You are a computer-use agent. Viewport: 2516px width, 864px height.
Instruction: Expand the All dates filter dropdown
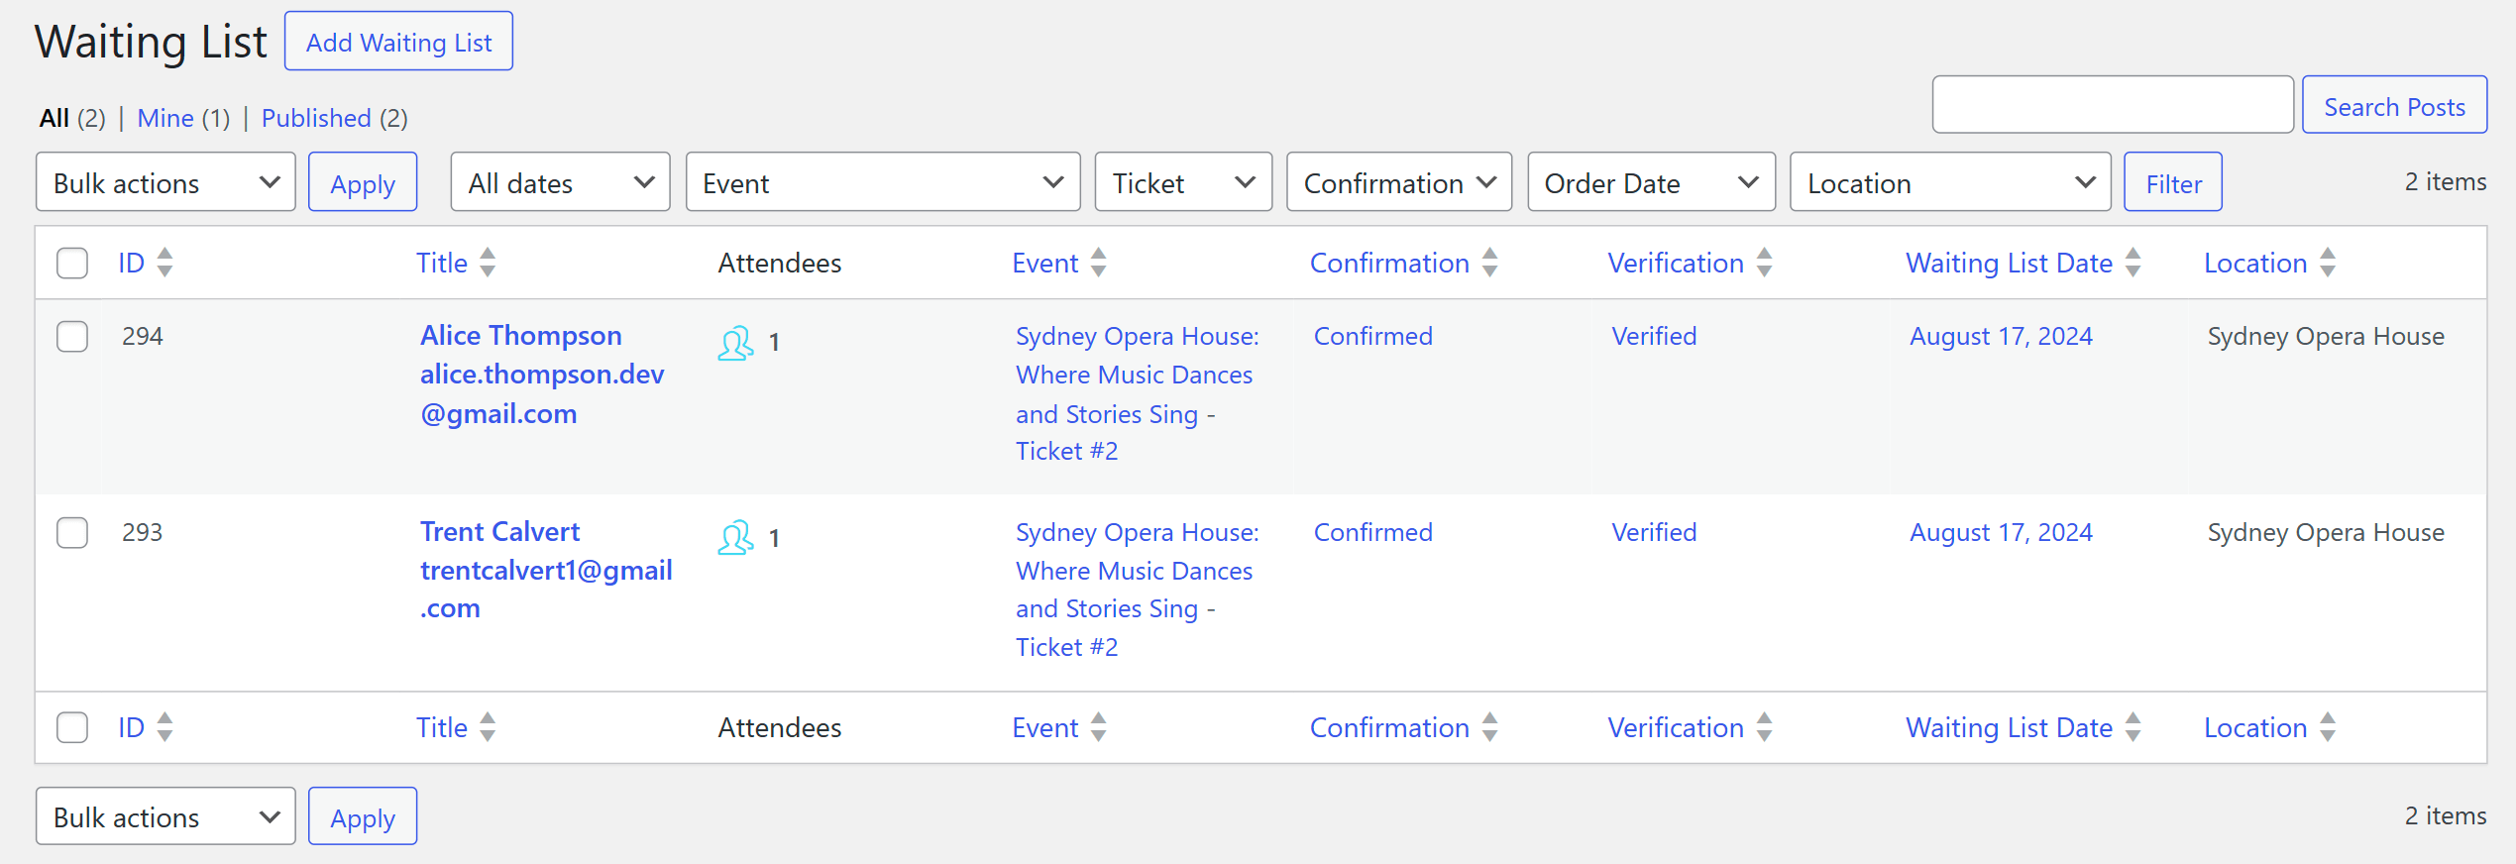[x=560, y=182]
